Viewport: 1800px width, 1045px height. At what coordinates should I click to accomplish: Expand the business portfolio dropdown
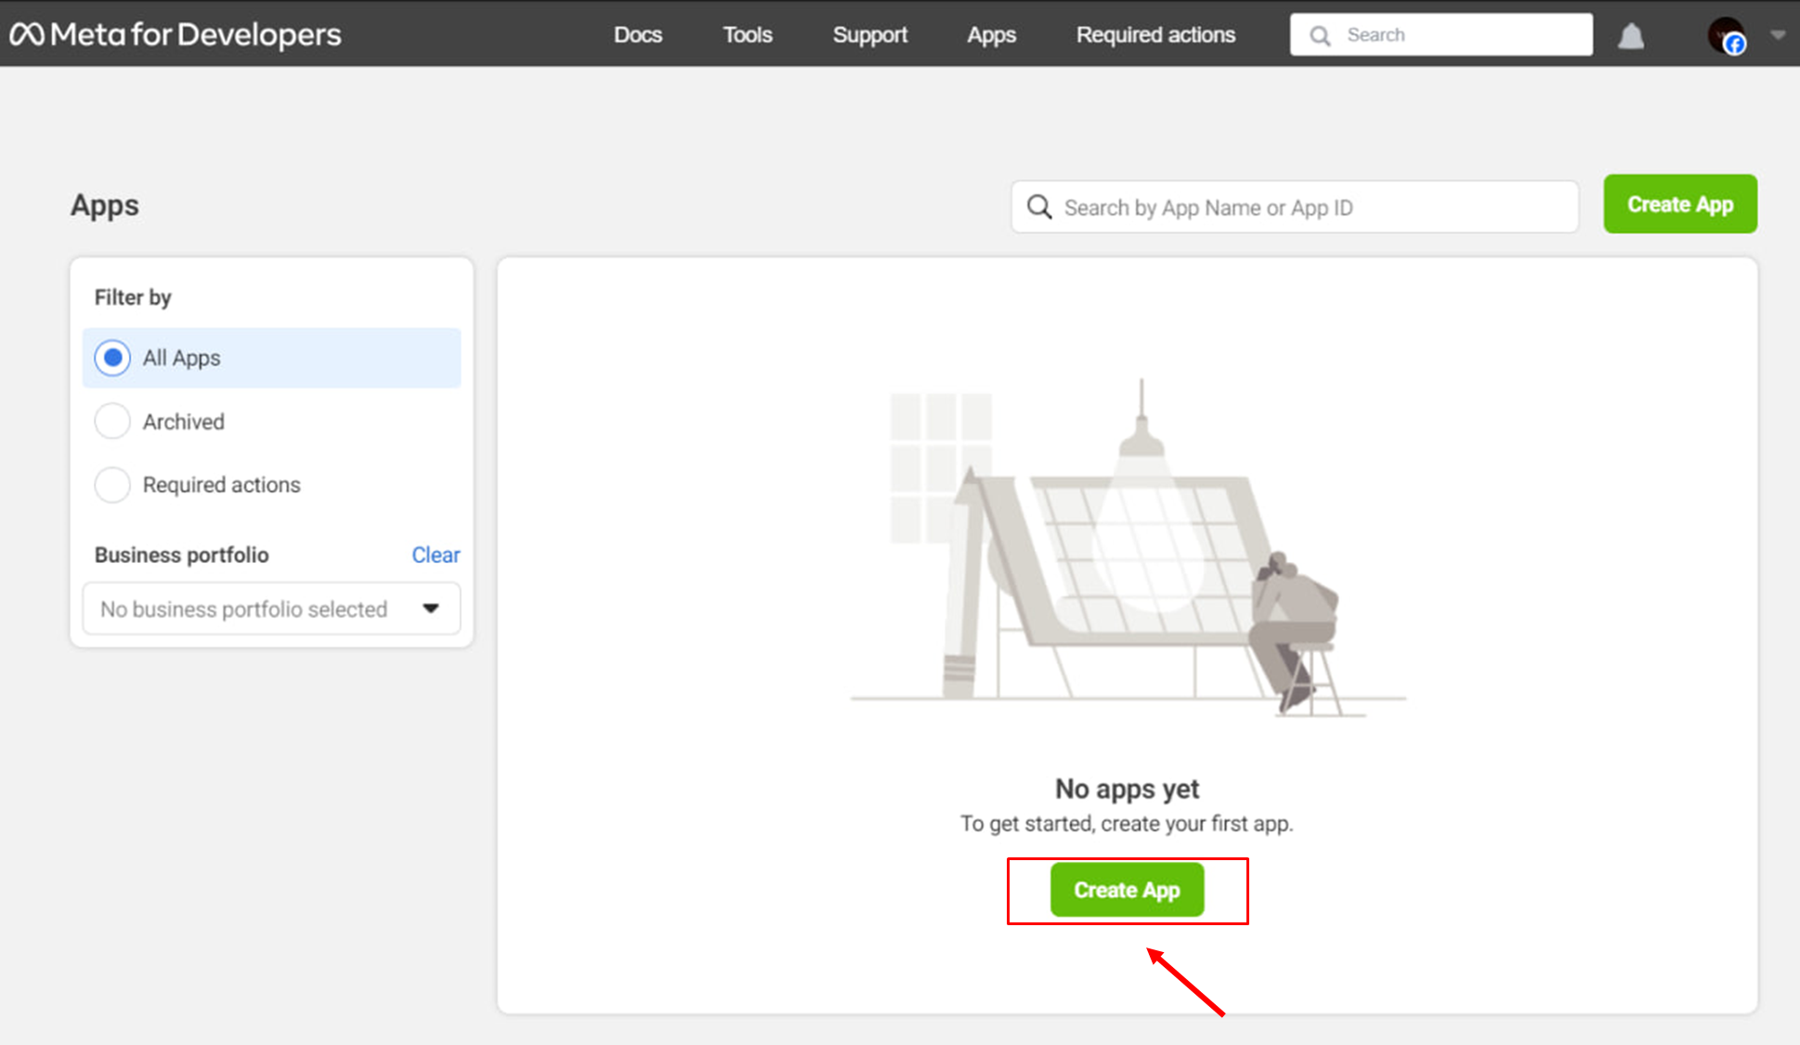(271, 609)
